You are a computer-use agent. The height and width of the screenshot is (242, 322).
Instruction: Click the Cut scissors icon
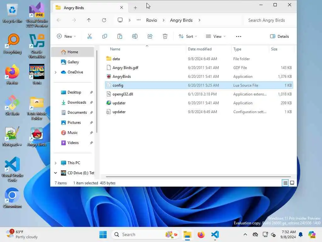click(x=90, y=37)
